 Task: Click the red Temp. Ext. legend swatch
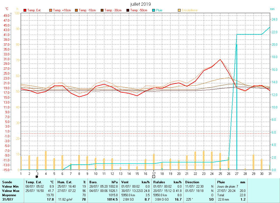[x=25, y=10]
